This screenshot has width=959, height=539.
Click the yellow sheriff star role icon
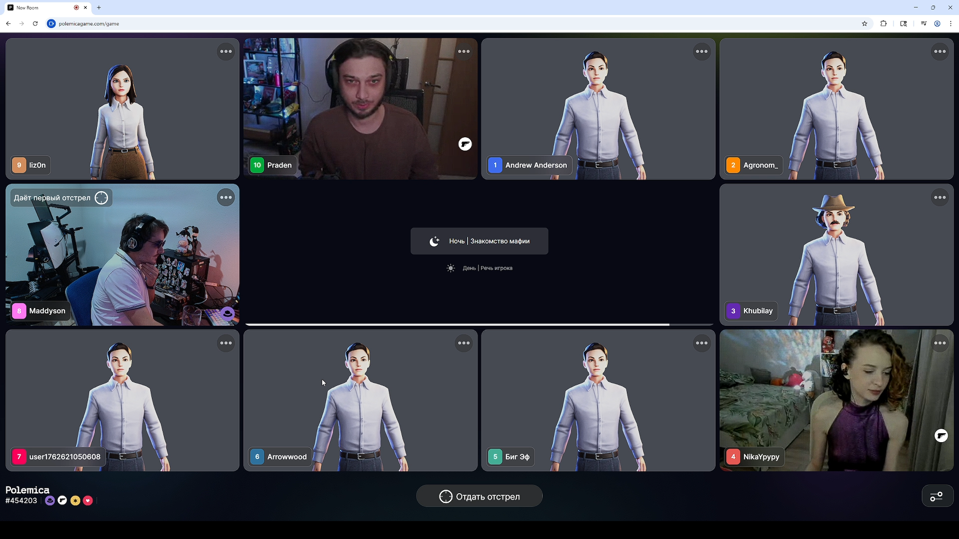point(75,501)
